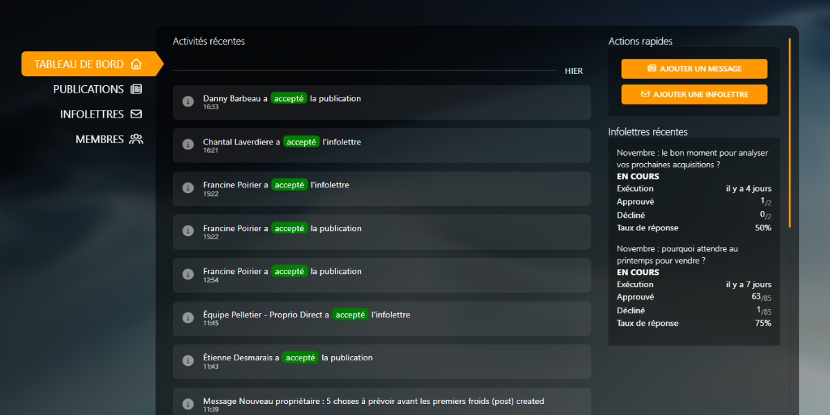
Task: Click the 'il y a 7 jours' execution value
Action: (749, 284)
